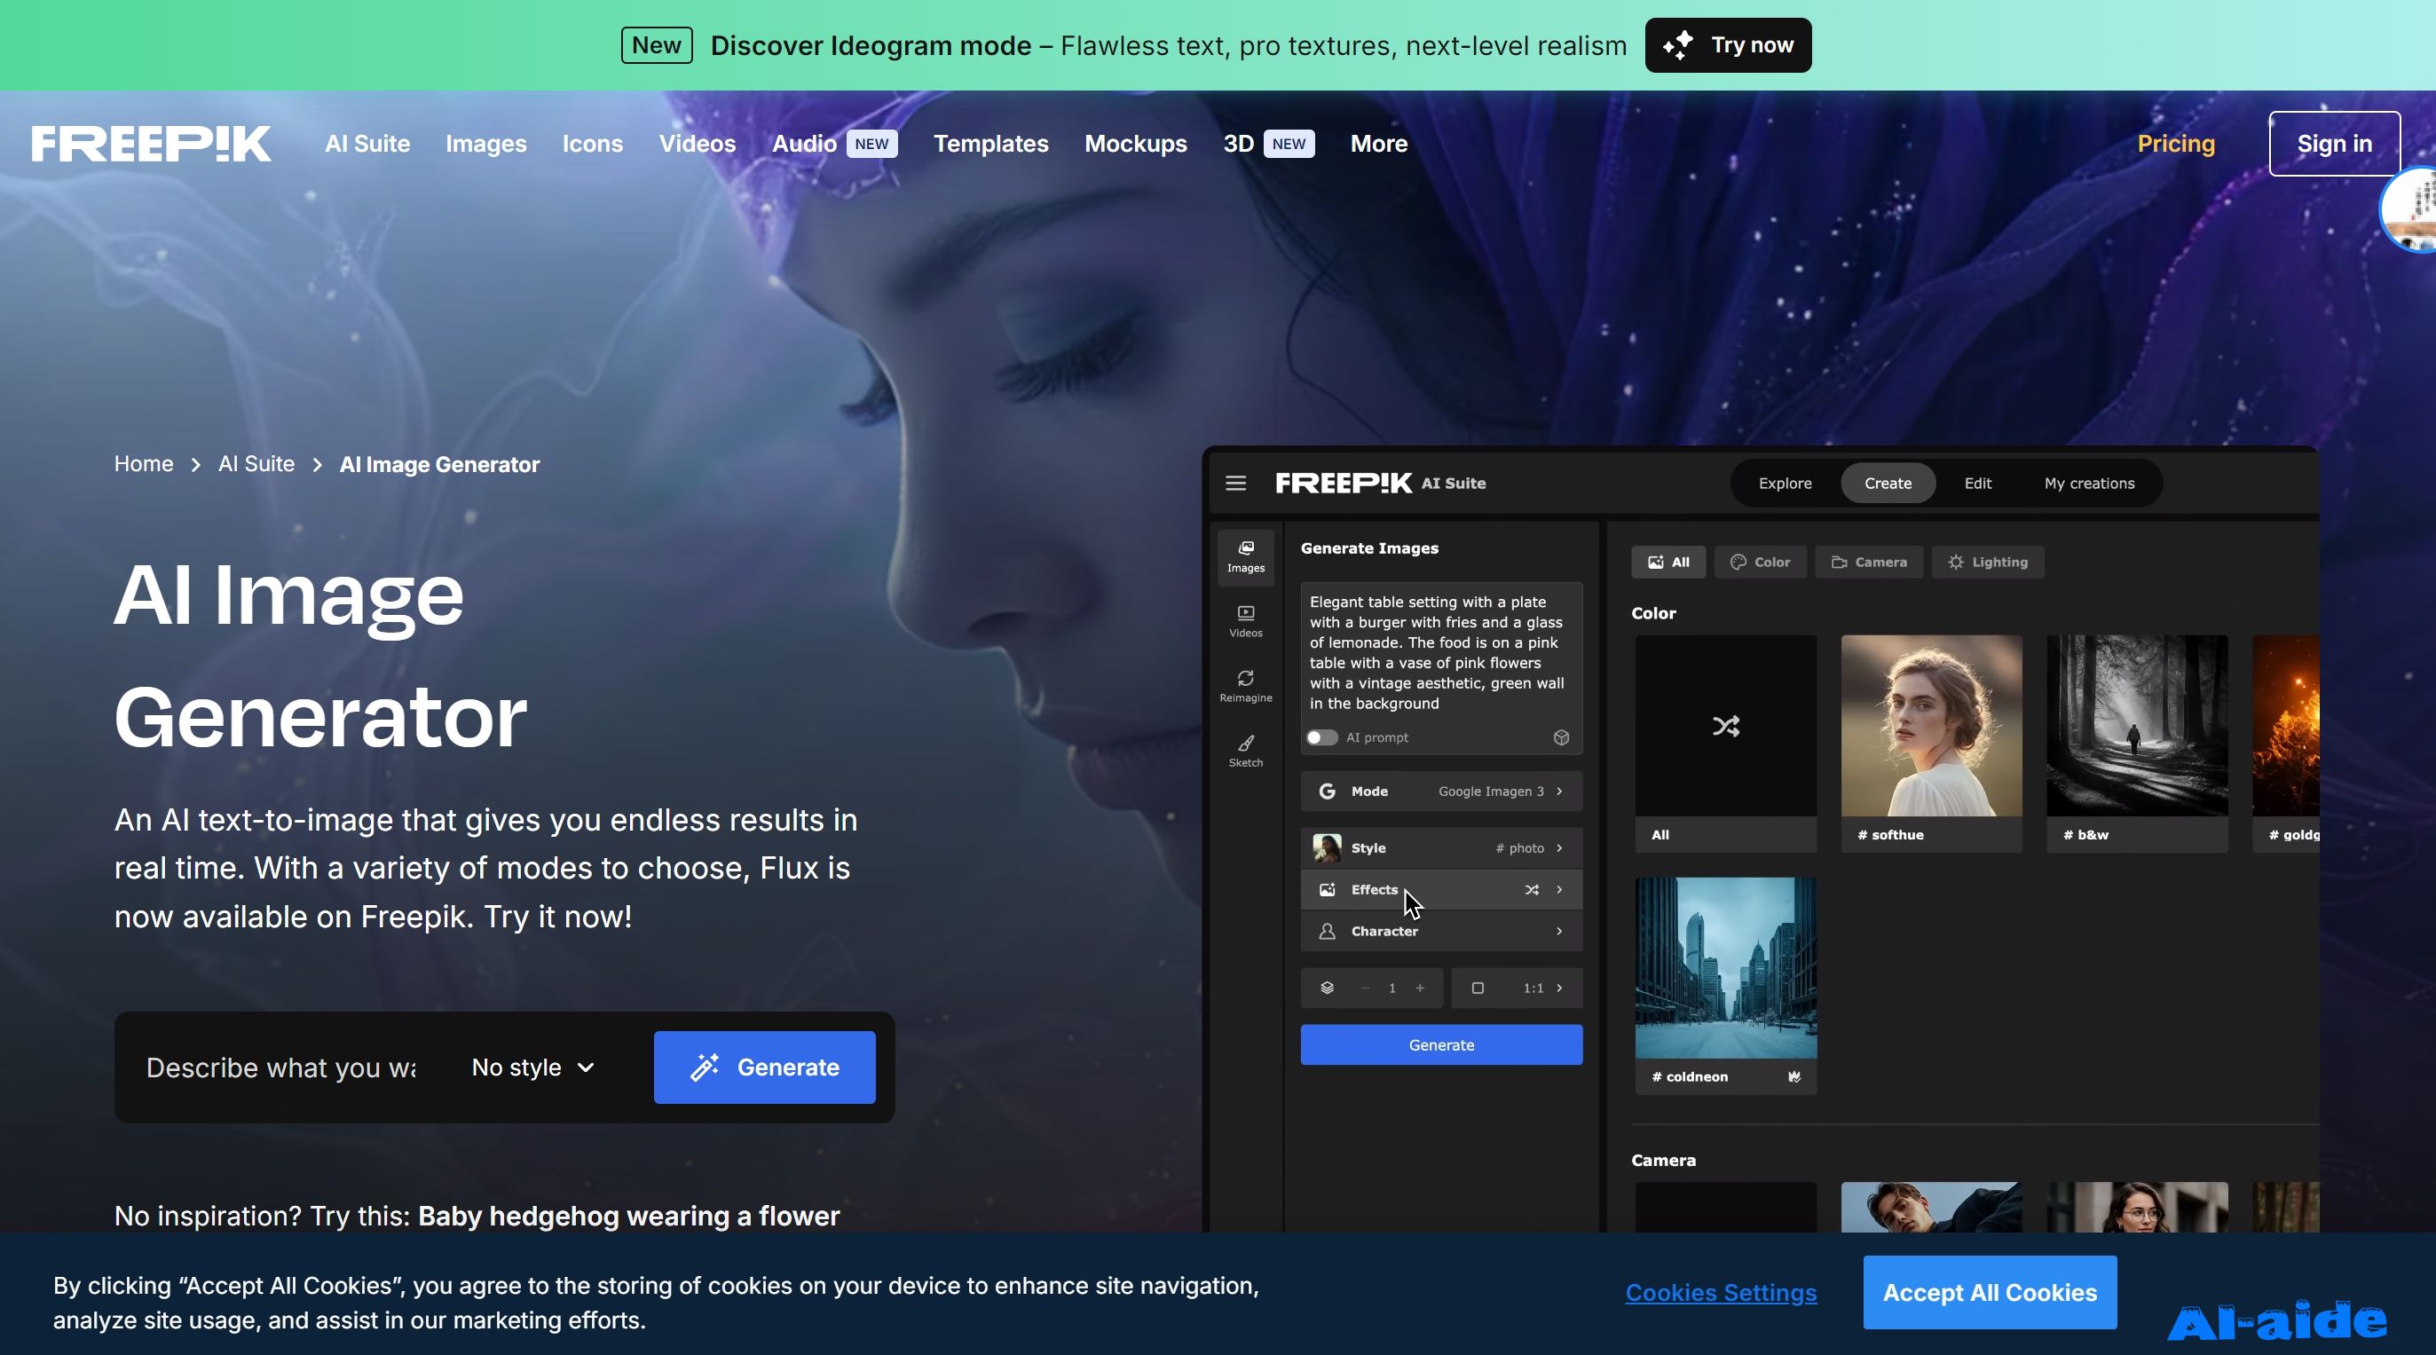
Task: Click the Freepik AI Suite logo in panel
Action: pyautogui.click(x=1380, y=484)
